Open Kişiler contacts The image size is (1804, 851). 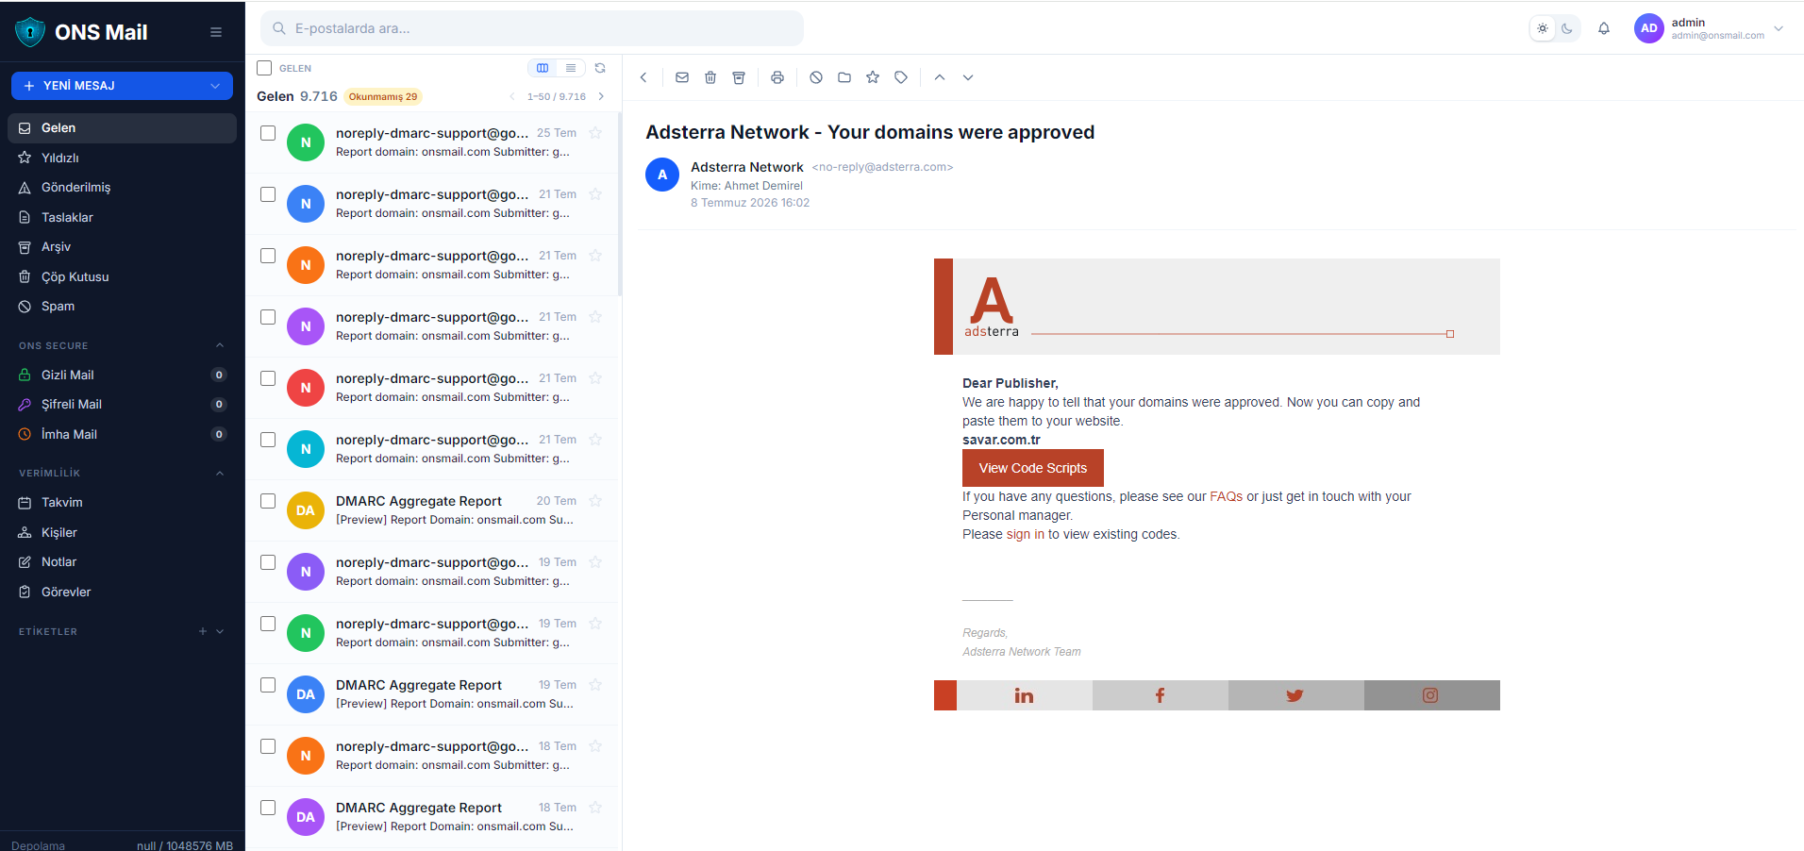[122, 532]
